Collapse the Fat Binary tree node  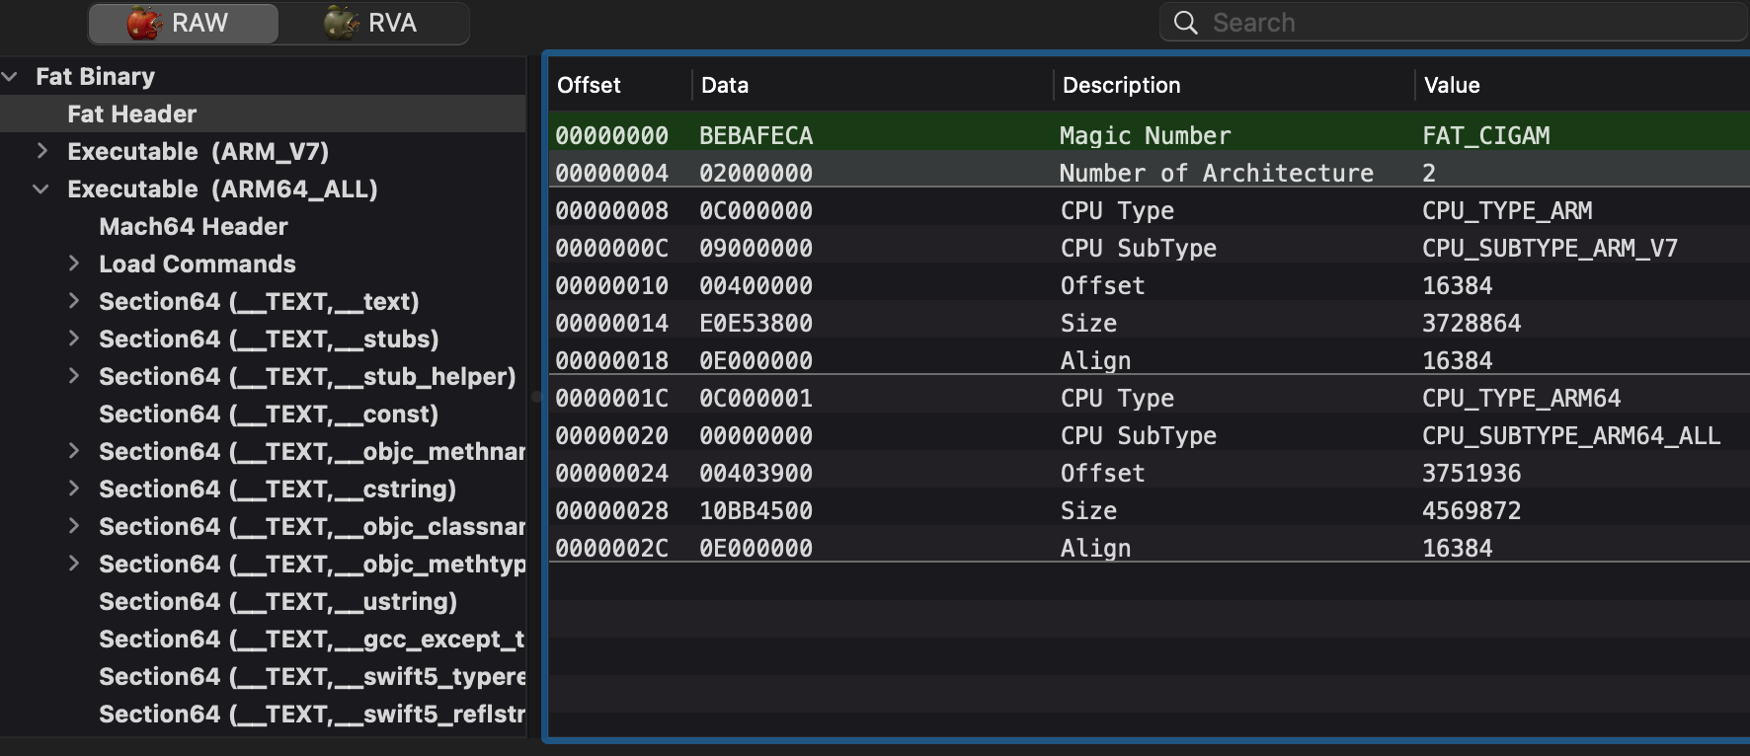click(x=11, y=76)
